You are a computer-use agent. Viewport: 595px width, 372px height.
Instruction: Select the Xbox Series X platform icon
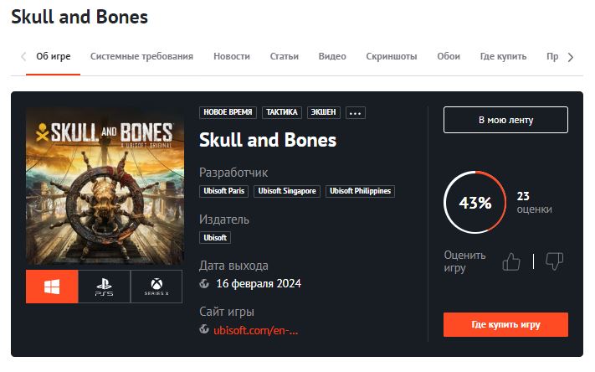156,287
